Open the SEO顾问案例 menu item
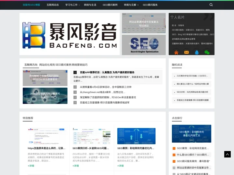Viewport: 234px width, 175px height. [x=110, y=5]
